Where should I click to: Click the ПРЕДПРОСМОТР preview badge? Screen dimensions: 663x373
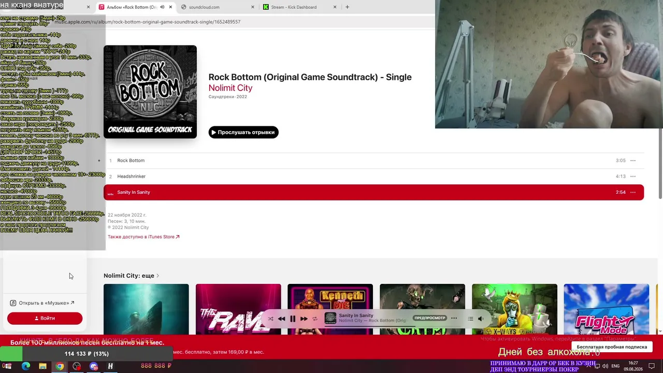click(x=430, y=318)
